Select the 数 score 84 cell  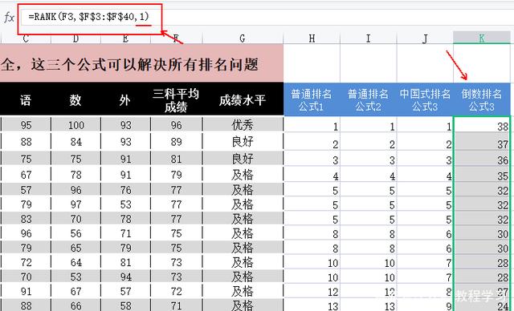tap(76, 142)
